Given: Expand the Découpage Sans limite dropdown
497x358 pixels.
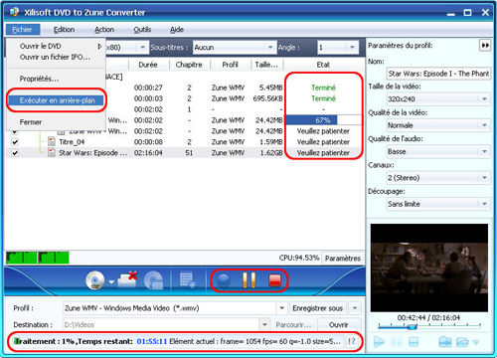Looking at the screenshot, I should (484, 204).
